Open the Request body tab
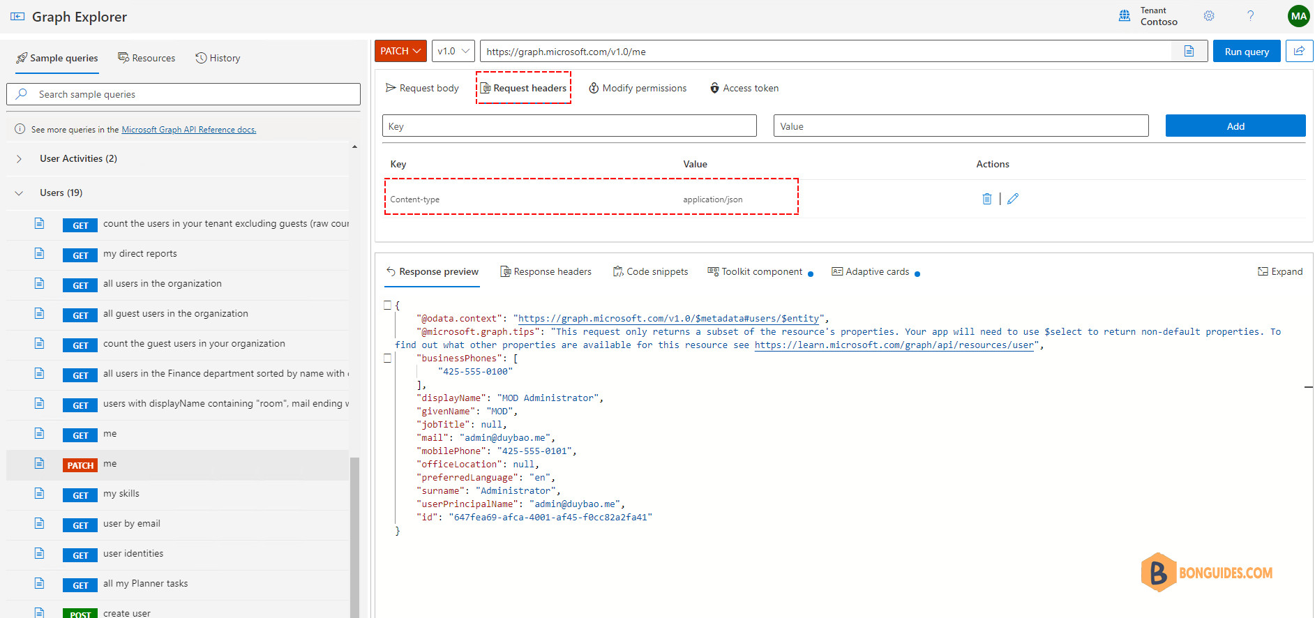This screenshot has height=618, width=1315. 422,88
